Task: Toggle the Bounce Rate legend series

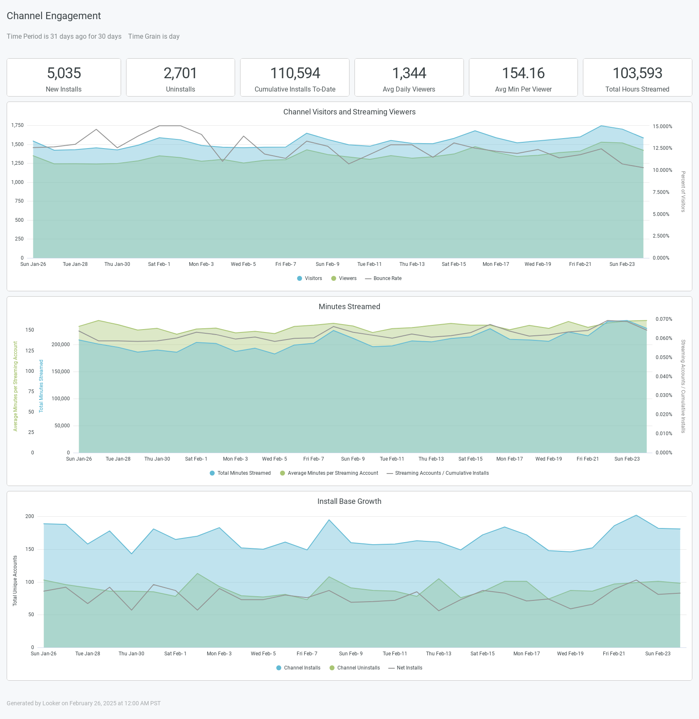Action: point(383,278)
